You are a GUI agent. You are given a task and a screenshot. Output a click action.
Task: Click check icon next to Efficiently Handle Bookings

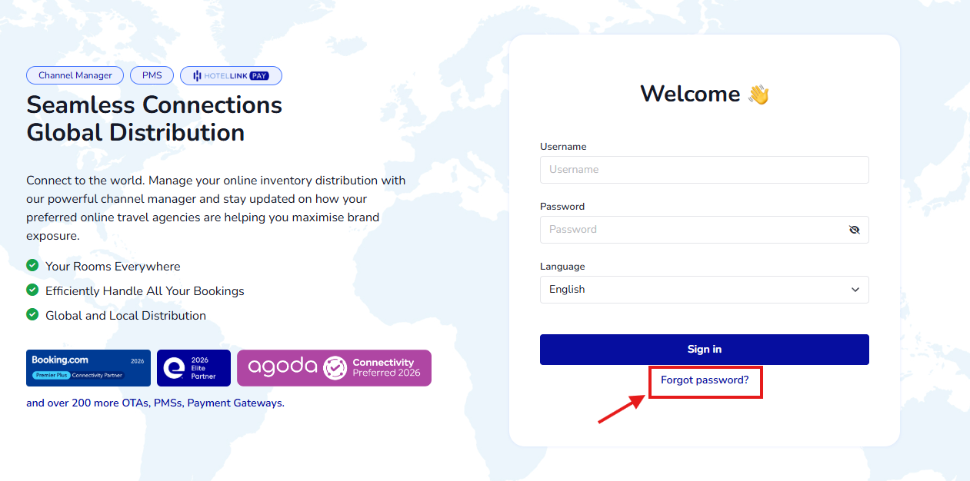click(32, 290)
